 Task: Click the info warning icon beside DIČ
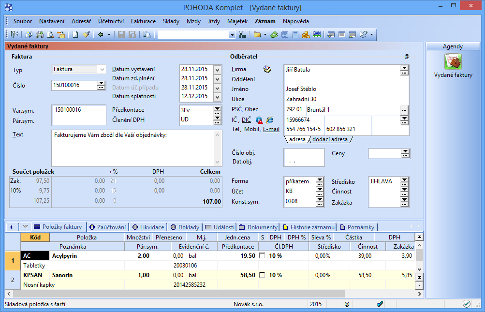click(x=259, y=120)
